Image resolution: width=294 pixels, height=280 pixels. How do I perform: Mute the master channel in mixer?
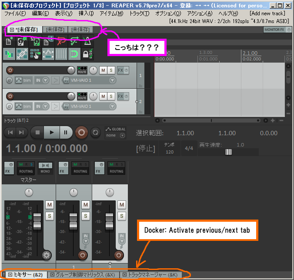(50, 205)
